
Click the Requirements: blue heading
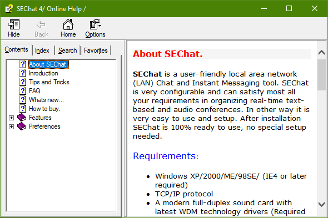point(166,156)
